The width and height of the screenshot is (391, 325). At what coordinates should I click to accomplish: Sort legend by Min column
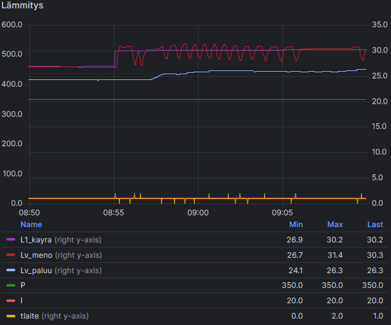pos(296,225)
